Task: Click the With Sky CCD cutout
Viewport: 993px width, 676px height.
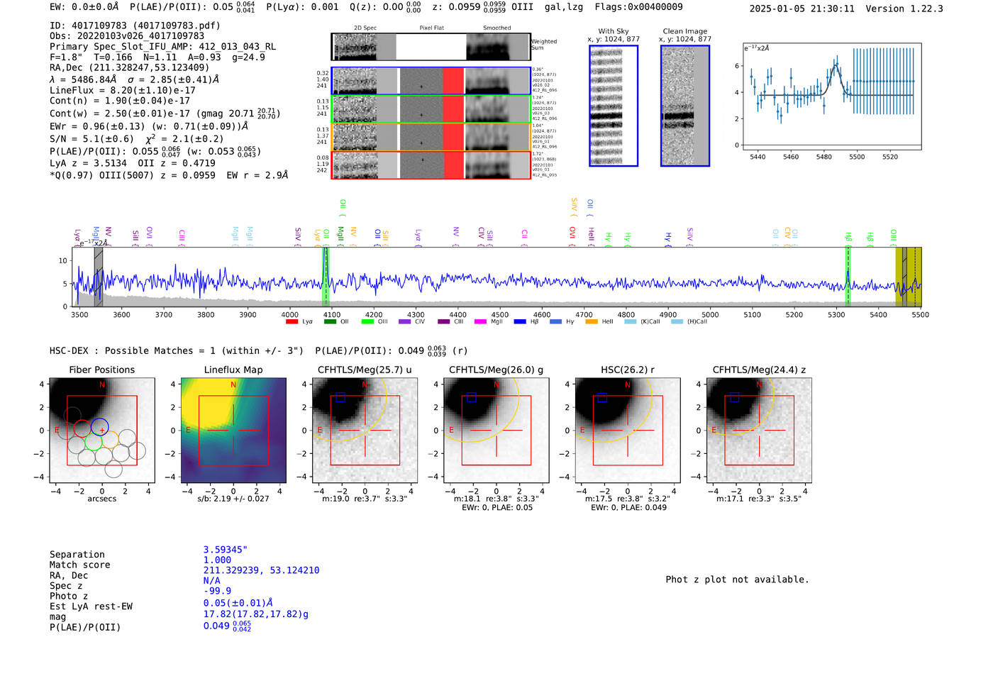Action: [x=614, y=106]
